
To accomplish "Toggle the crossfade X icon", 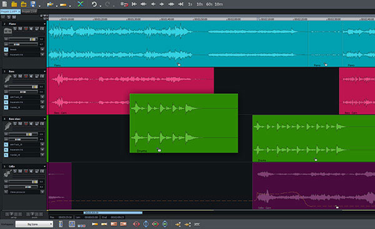I will 81,4.
